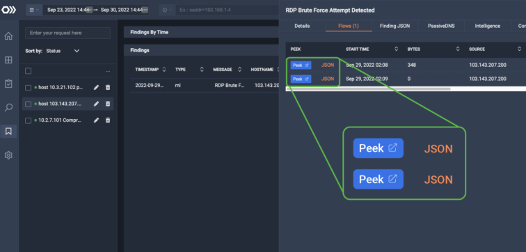Click the app logo in the top-left corner

tap(8, 10)
